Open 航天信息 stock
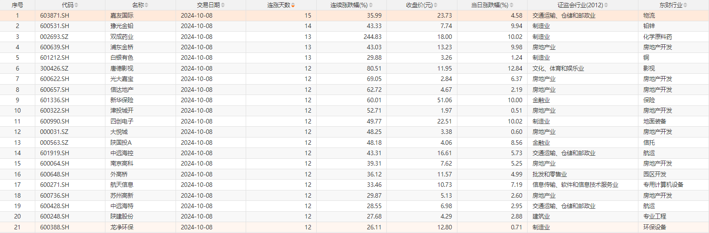The height and width of the screenshot is (233, 709). [122, 185]
